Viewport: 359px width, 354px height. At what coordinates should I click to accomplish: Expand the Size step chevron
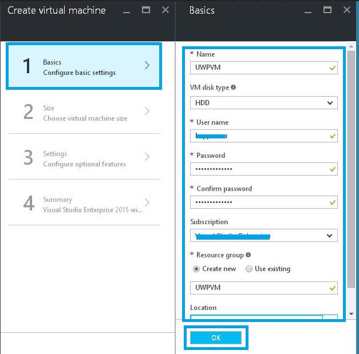(x=147, y=111)
